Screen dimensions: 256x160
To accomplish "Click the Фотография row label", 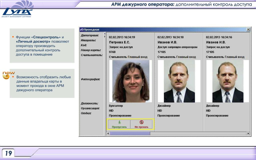I will pos(90,79).
